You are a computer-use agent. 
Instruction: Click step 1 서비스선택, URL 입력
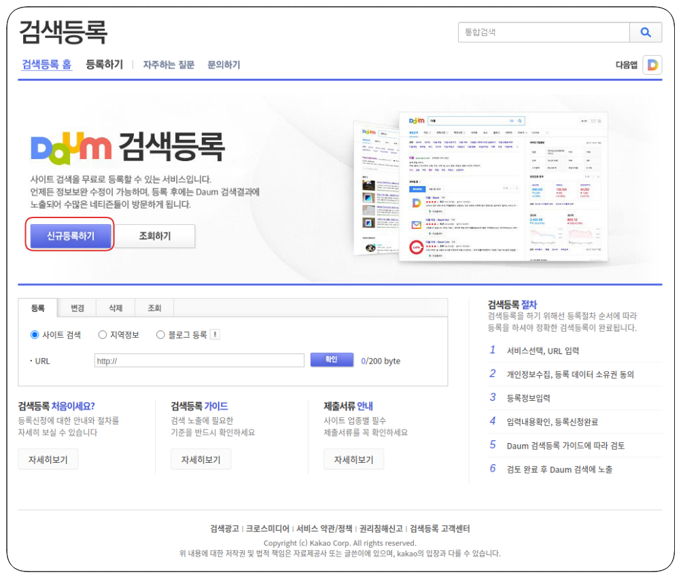pos(543,351)
